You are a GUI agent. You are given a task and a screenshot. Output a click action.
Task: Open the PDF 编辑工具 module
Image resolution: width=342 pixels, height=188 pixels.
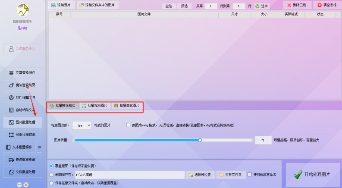click(23, 98)
